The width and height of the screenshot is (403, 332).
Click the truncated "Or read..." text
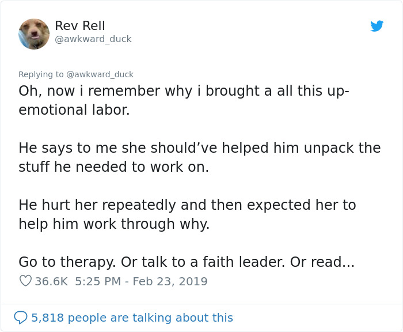coord(322,262)
